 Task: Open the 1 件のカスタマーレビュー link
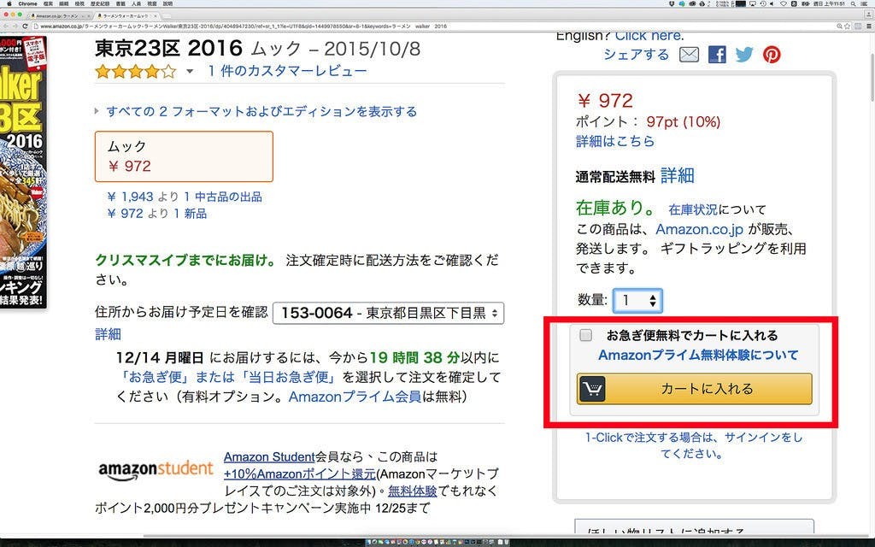point(287,72)
